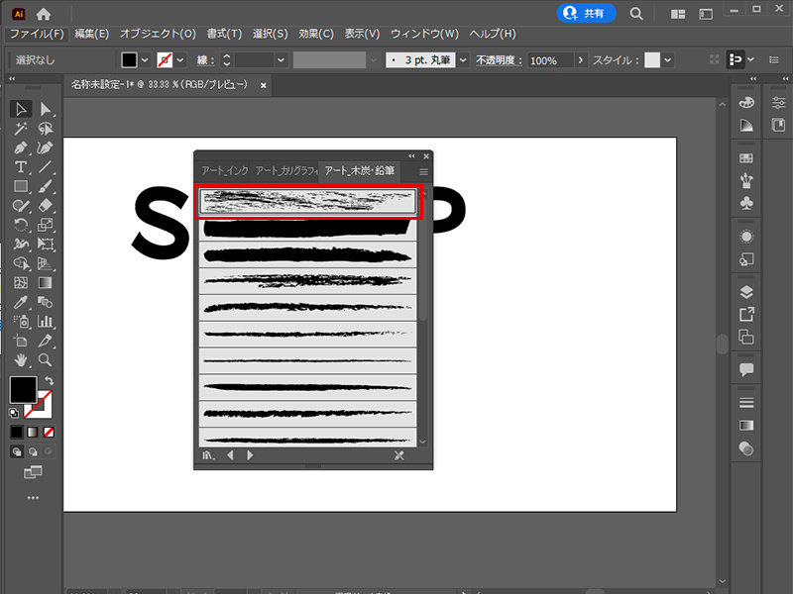Image resolution: width=793 pixels, height=594 pixels.
Task: Set the None color mode button
Action: (49, 433)
